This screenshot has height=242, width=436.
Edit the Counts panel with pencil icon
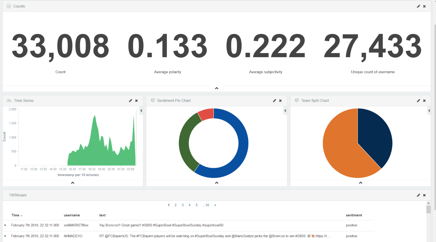pyautogui.click(x=418, y=6)
